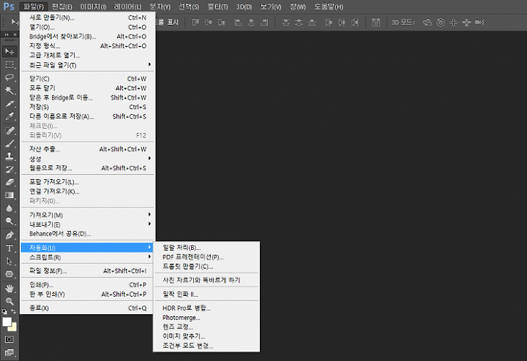The width and height of the screenshot is (527, 361).
Task: Select the Clone Stamp tool
Action: [10, 156]
